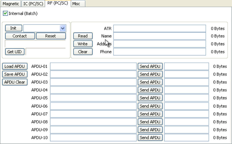Select the RF (PC/SC) tab
Image resolution: width=232 pixels, height=144 pixels.
[x=58, y=3]
